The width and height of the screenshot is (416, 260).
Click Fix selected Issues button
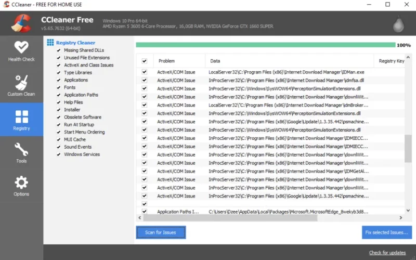(x=387, y=232)
